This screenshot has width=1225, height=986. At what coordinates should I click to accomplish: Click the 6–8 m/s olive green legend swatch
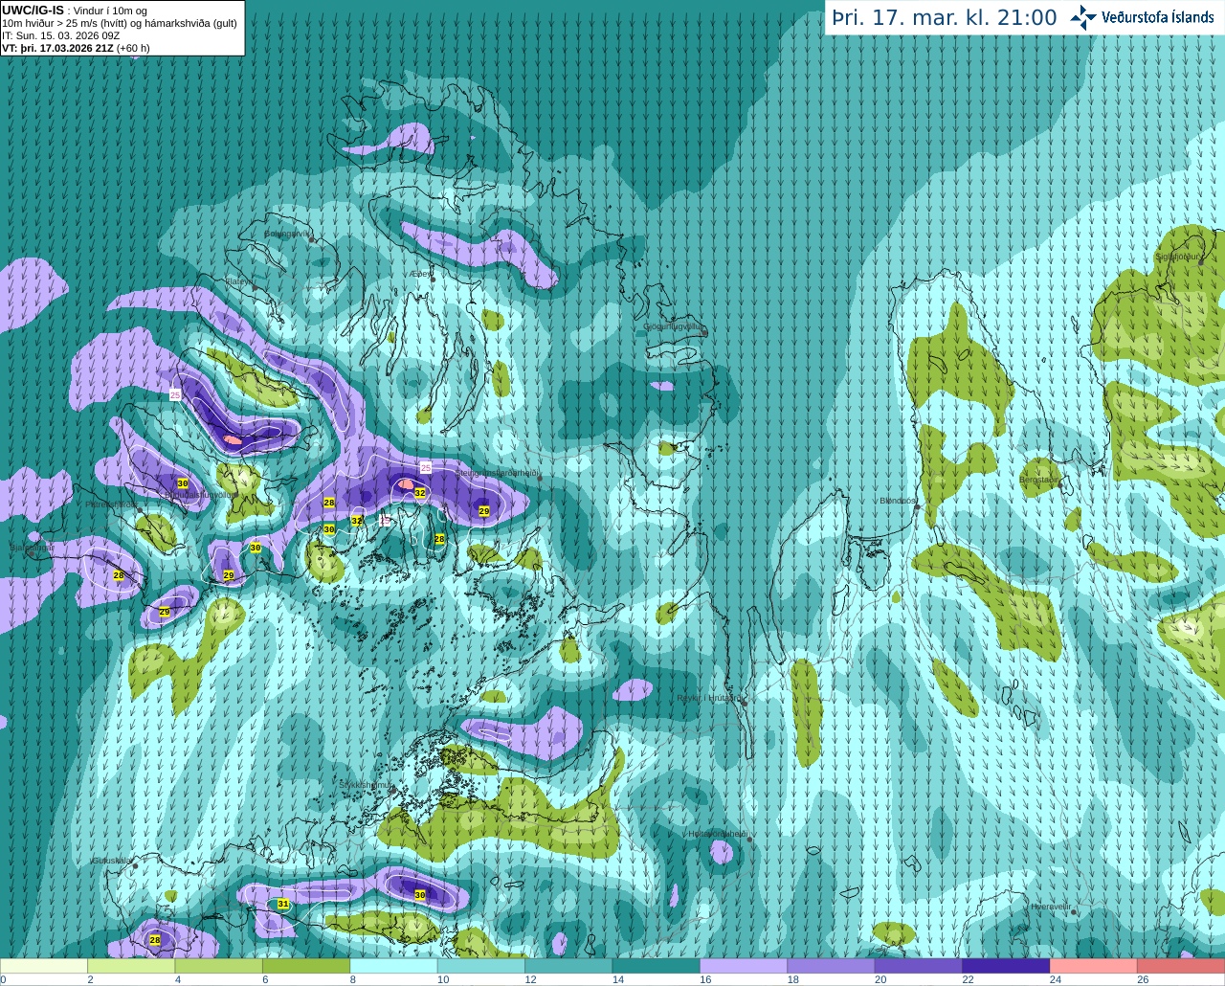(306, 966)
